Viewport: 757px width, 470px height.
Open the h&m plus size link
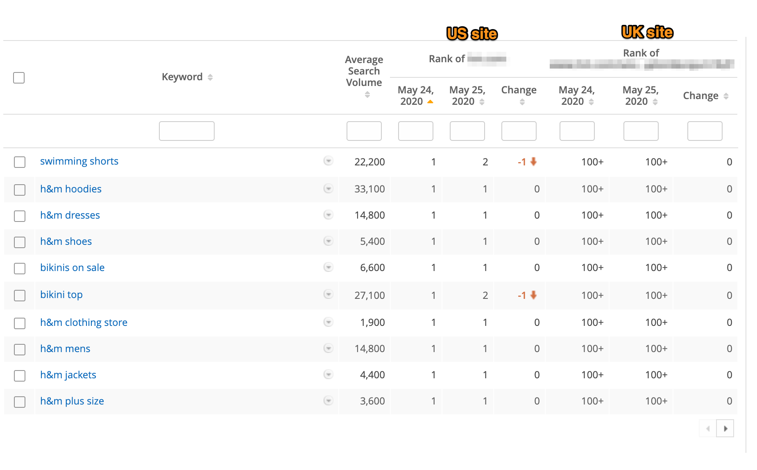coord(72,401)
